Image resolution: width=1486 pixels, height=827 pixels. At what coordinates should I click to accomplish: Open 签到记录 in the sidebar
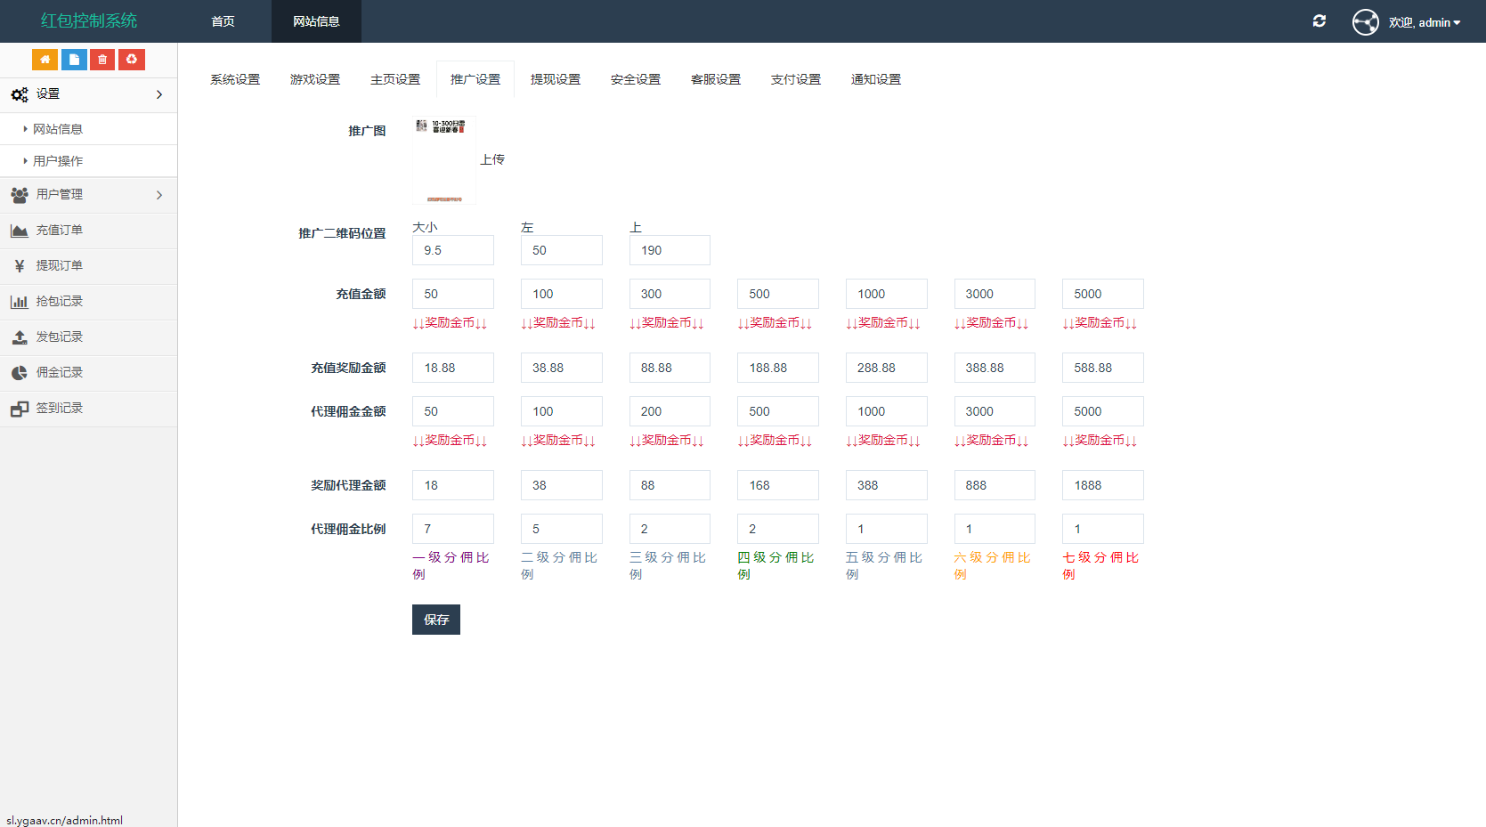(59, 408)
